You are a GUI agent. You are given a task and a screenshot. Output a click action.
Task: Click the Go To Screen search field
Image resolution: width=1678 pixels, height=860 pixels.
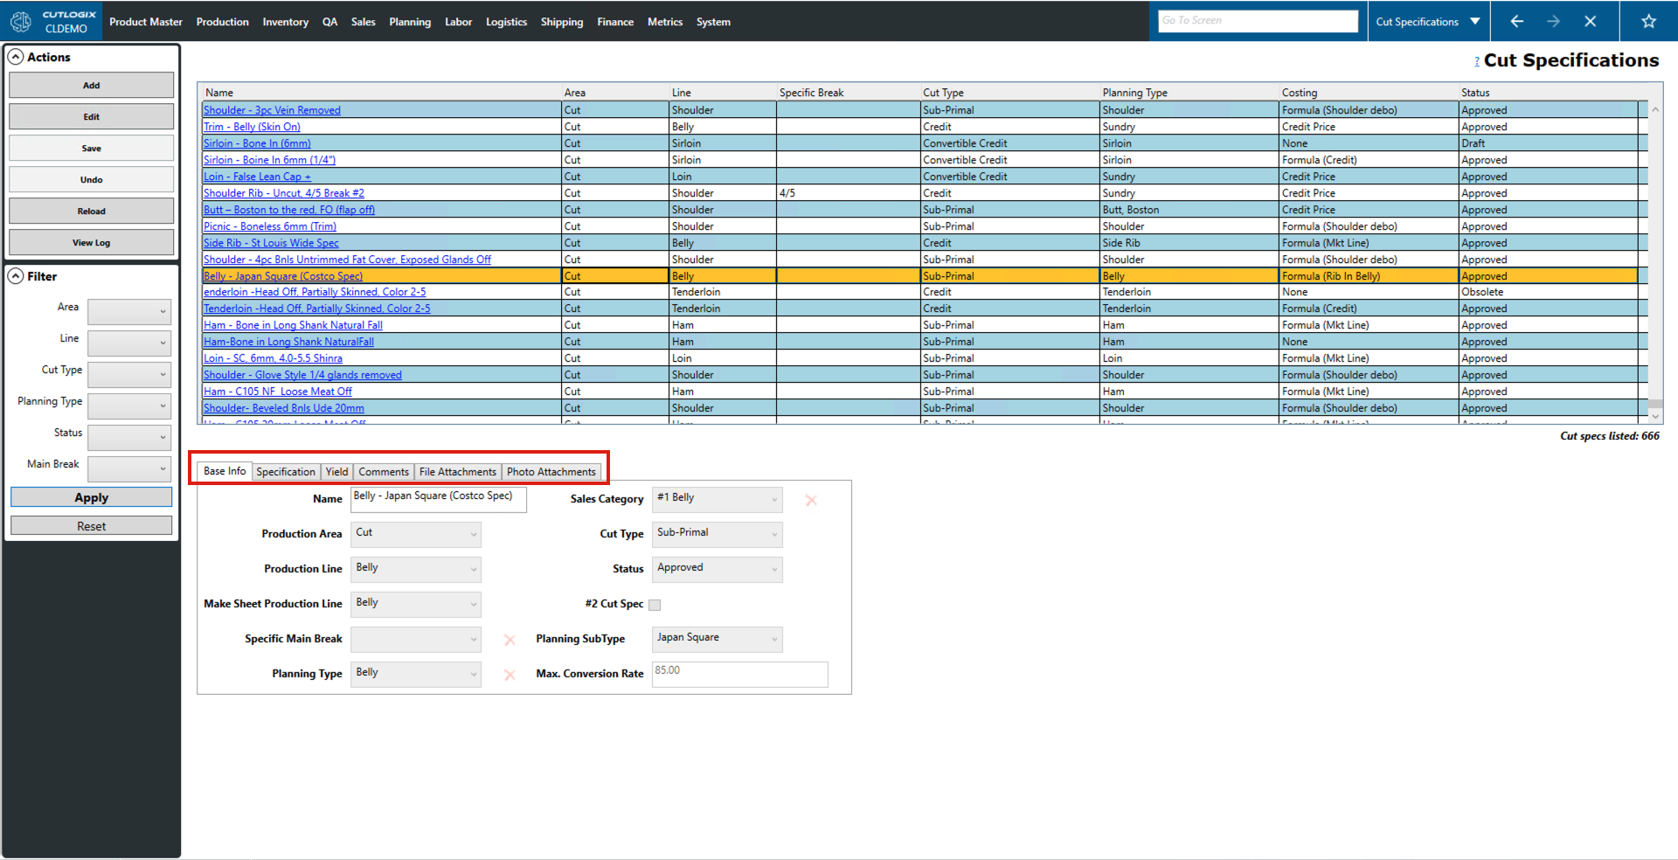pyautogui.click(x=1258, y=21)
